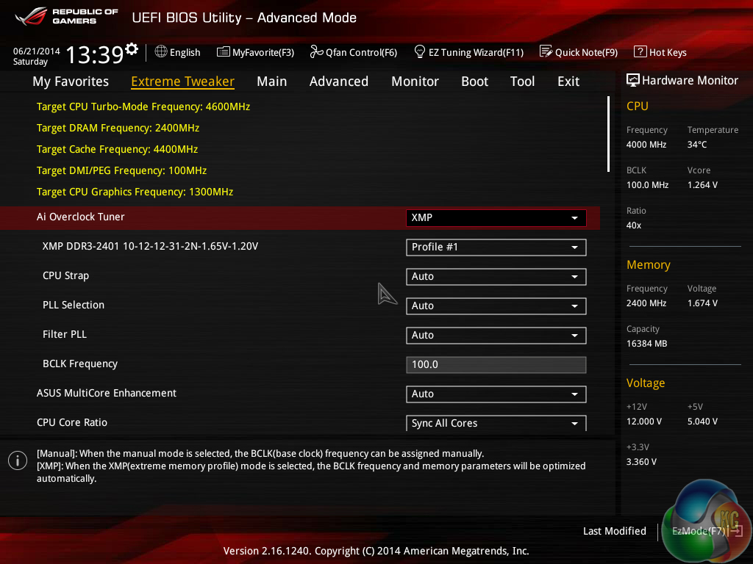Expand the CPU Strap dropdown
This screenshot has height=564, width=753.
(496, 277)
